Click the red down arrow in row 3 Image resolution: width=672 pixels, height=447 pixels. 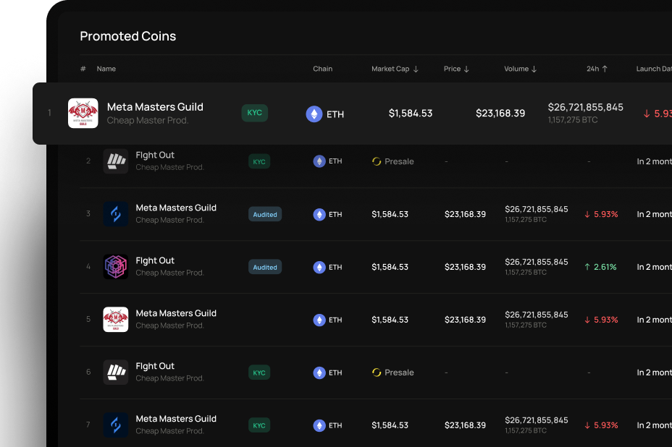coord(587,214)
